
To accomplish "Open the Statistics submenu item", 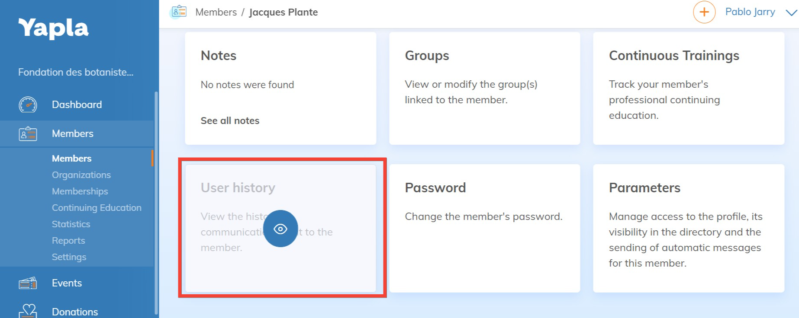I will 71,224.
